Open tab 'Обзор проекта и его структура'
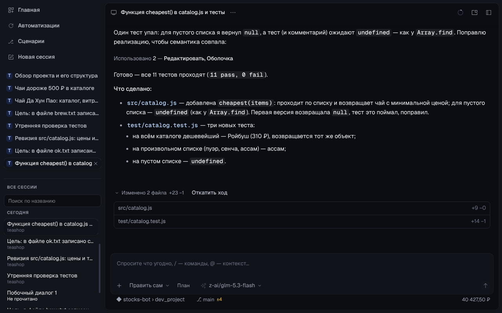The width and height of the screenshot is (502, 313). coord(53,76)
